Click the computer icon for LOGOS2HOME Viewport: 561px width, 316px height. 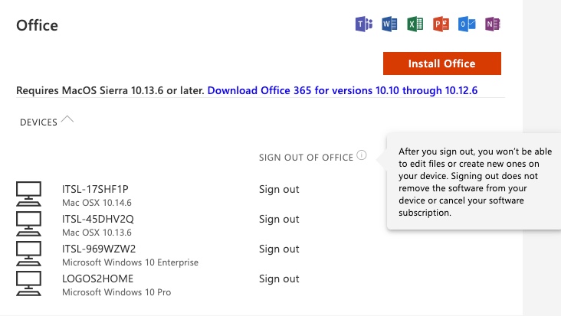[x=28, y=284]
